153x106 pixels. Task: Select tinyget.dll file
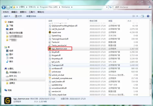[x=56, y=55]
